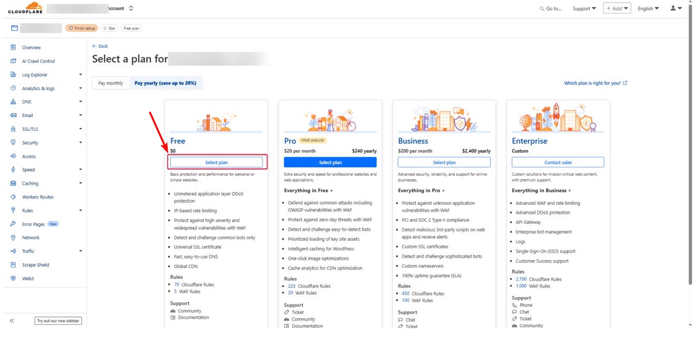Expand the Rules submenu arrow
This screenshot has width=694, height=338.
click(81, 210)
